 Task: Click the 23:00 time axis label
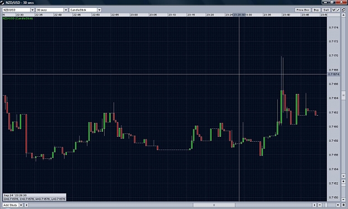(134, 15)
